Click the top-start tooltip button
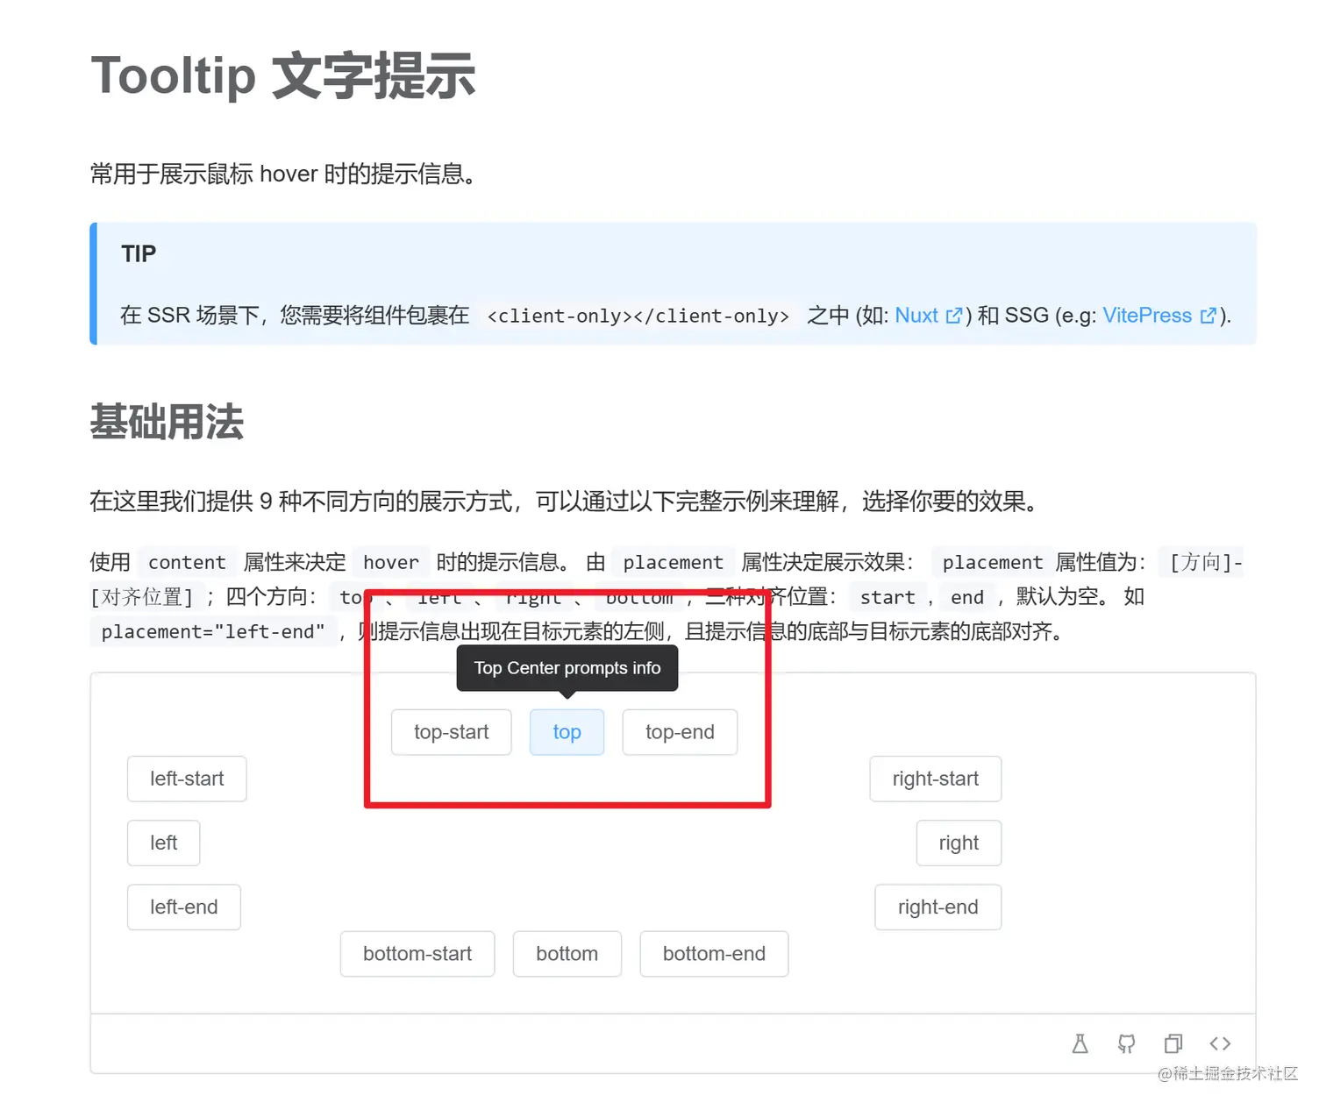The image size is (1326, 1110). pyautogui.click(x=451, y=732)
